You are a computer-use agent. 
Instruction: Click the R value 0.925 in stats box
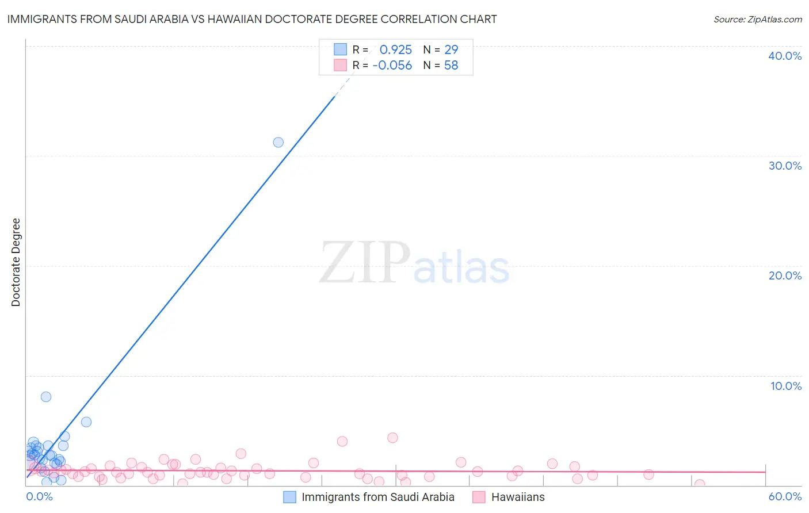pyautogui.click(x=396, y=49)
